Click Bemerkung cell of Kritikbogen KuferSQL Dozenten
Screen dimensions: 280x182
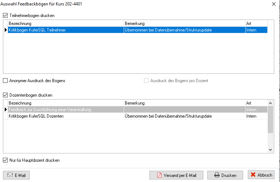point(184,116)
